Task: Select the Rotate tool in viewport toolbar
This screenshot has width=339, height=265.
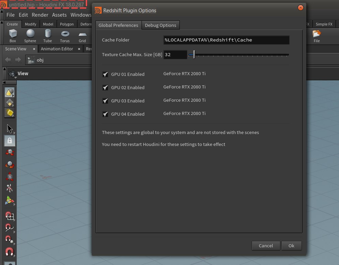Action: point(10,165)
